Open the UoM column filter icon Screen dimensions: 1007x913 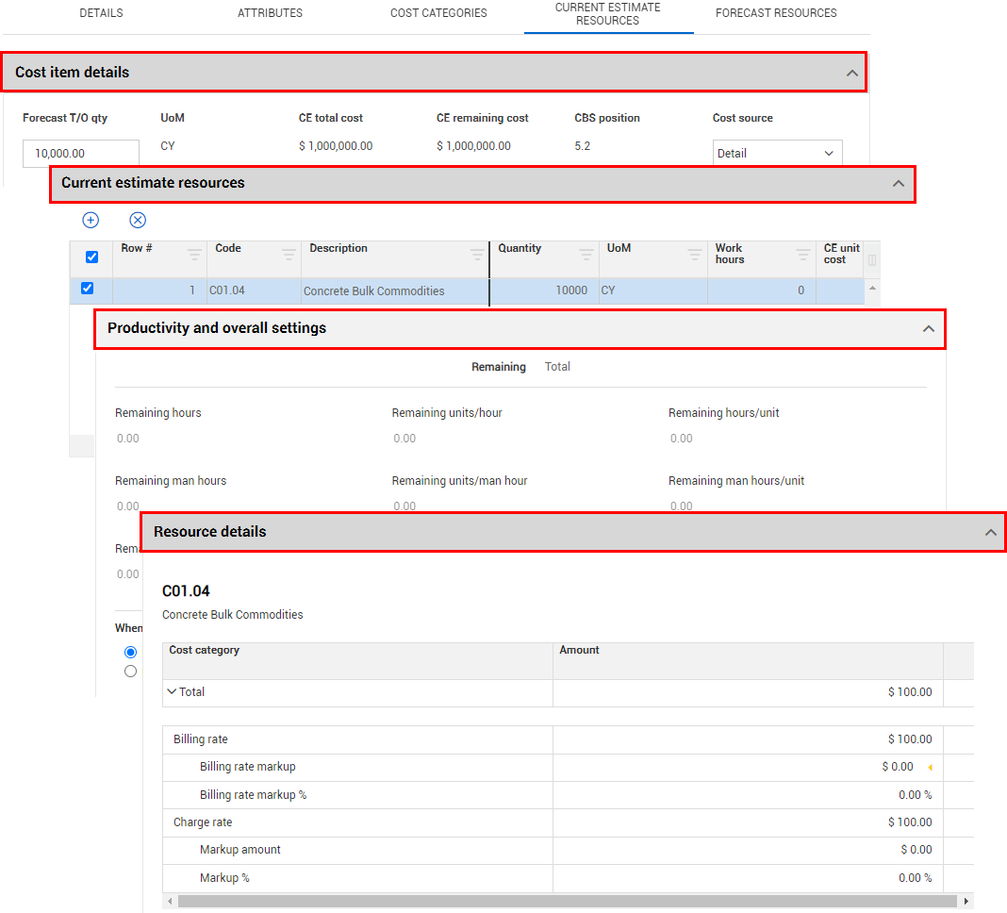[x=694, y=255]
